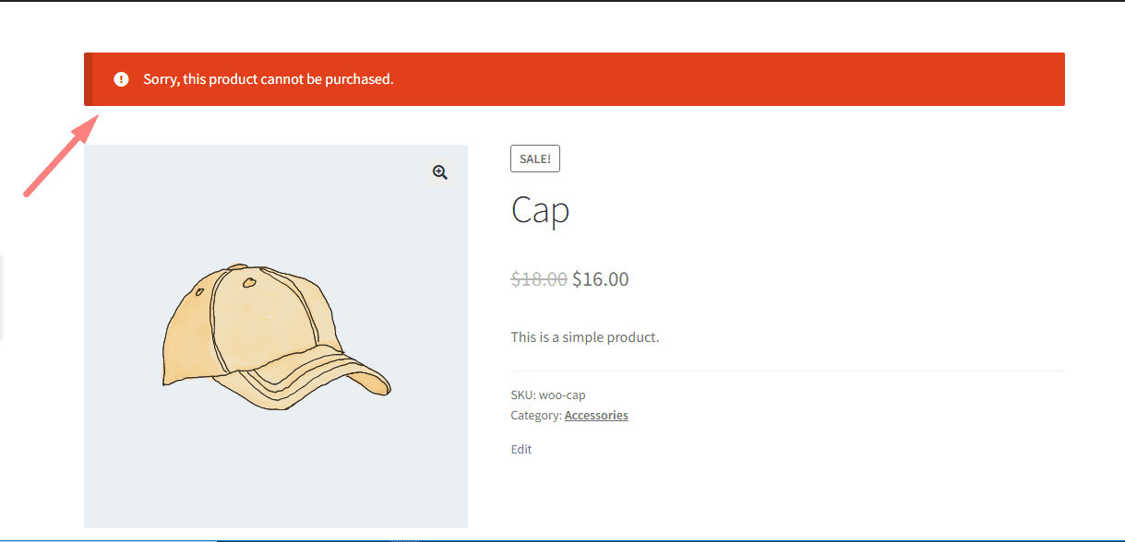Click the "Category:" label text
1125x542 pixels.
point(536,416)
